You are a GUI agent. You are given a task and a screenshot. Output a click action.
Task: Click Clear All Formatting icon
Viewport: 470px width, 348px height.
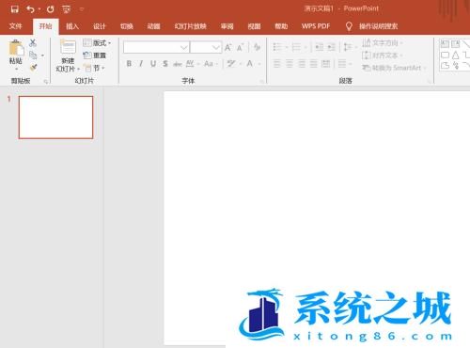coord(257,47)
